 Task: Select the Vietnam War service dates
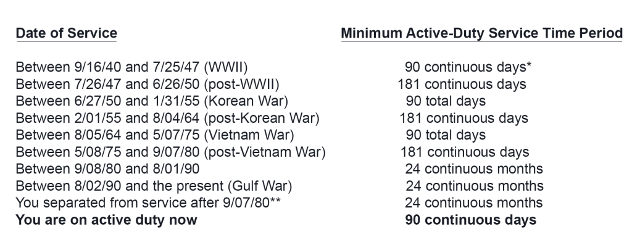pos(155,135)
